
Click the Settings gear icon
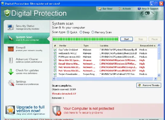[x=11, y=83]
